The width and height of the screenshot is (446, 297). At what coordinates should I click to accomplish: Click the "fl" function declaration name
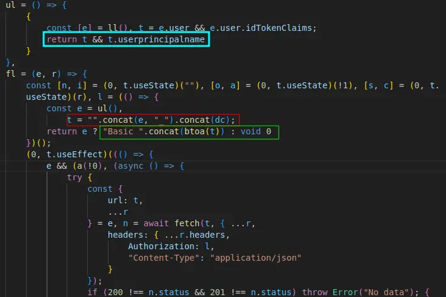pyautogui.click(x=10, y=73)
